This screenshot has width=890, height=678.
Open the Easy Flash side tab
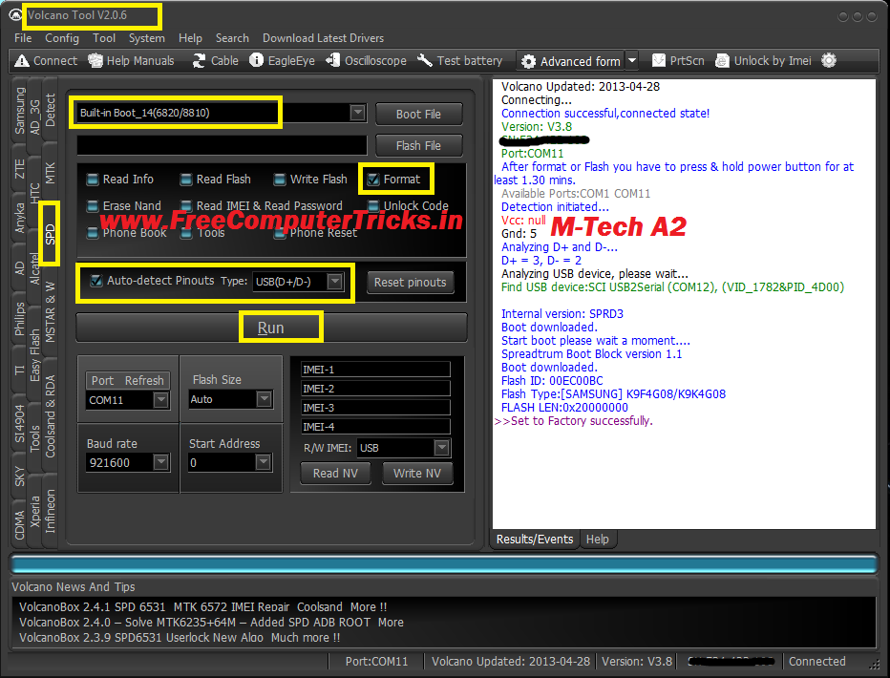[35, 354]
